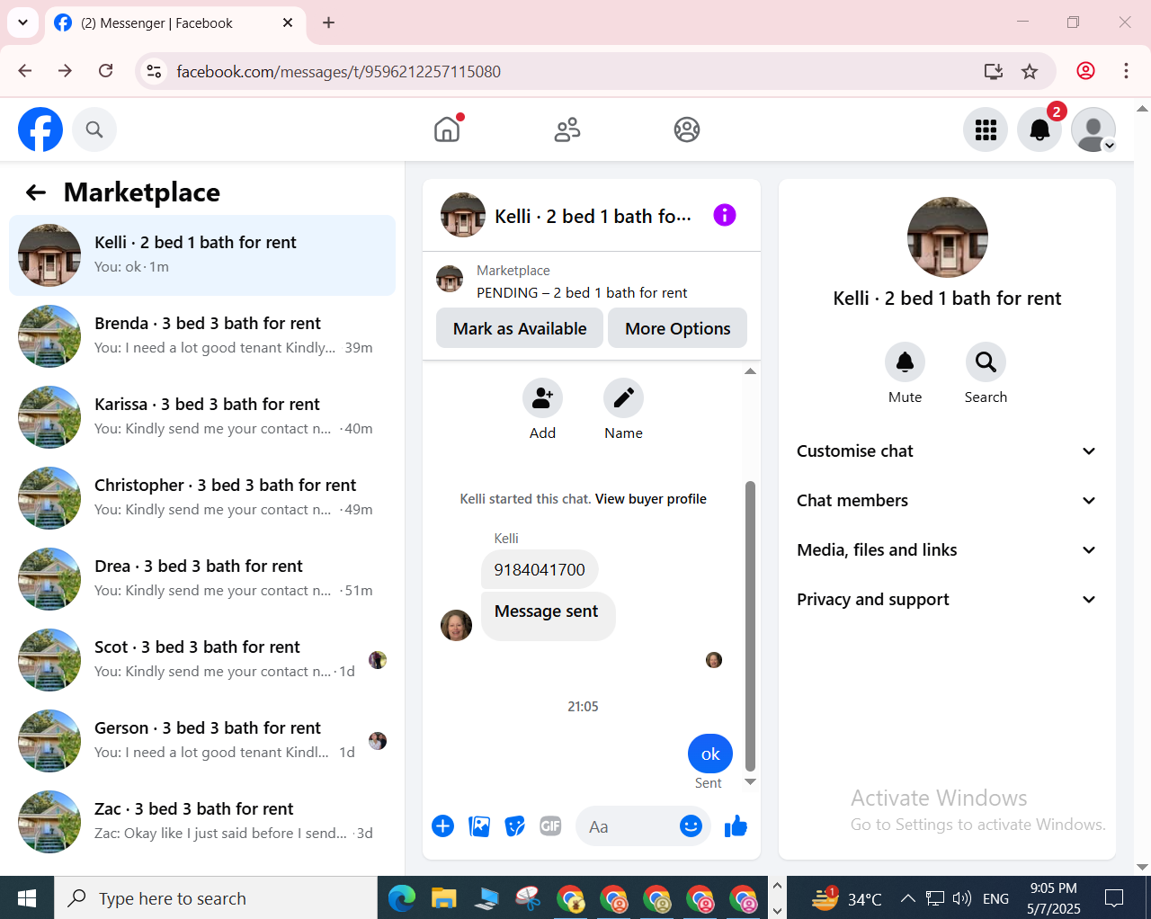This screenshot has height=919, width=1151.
Task: Choose a sticker with the sticker icon
Action: point(514,825)
